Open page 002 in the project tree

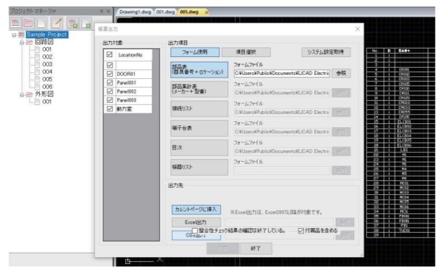coord(47,57)
